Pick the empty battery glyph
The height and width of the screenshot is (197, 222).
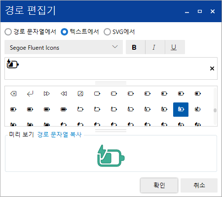tap(97, 94)
